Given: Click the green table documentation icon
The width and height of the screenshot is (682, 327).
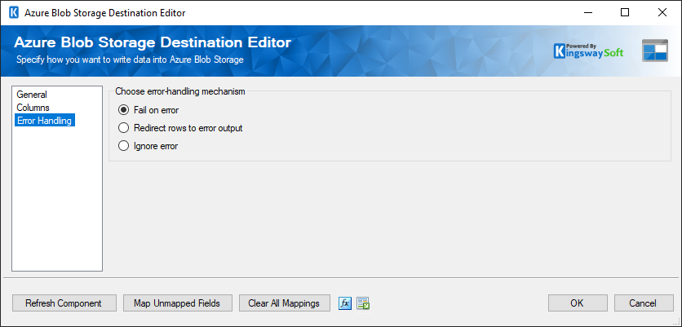Looking at the screenshot, I should click(363, 303).
